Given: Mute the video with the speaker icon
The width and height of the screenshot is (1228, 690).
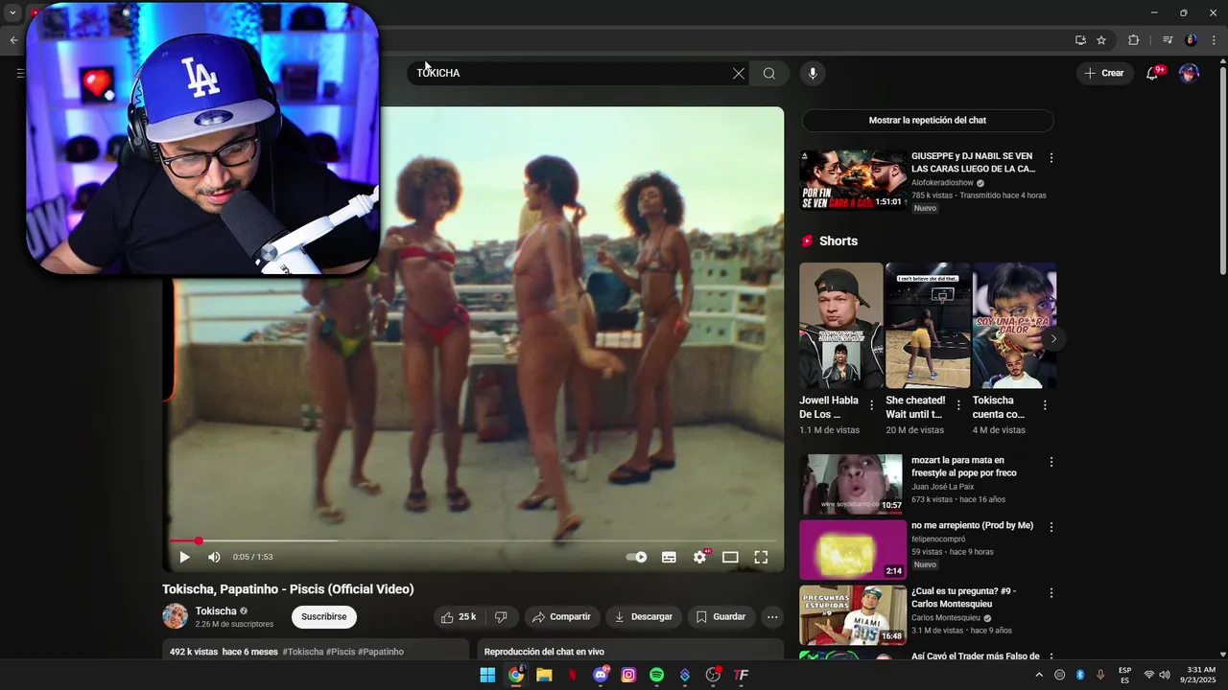Looking at the screenshot, I should (x=214, y=557).
